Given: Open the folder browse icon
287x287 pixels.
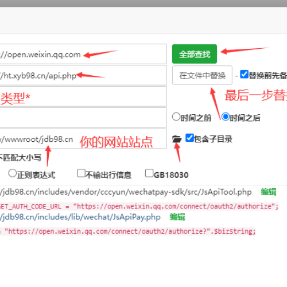Looking at the screenshot, I should pyautogui.click(x=177, y=139).
